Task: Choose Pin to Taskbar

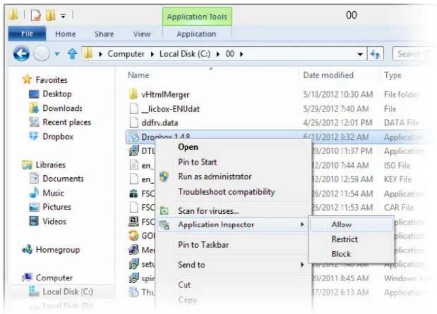Action: 203,245
